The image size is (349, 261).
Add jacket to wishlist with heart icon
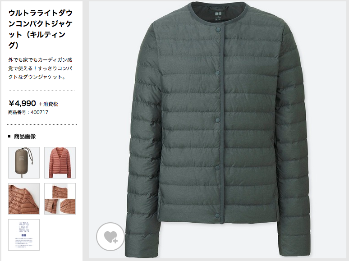[x=110, y=237]
